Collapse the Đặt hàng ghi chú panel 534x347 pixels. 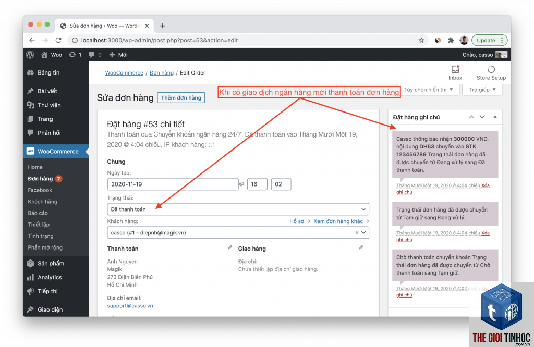pos(495,117)
